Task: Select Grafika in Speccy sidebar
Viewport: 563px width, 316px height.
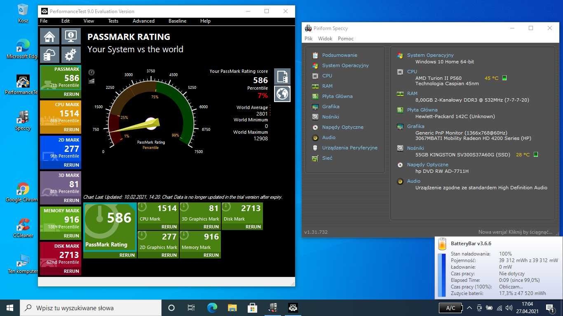Action: [x=331, y=107]
